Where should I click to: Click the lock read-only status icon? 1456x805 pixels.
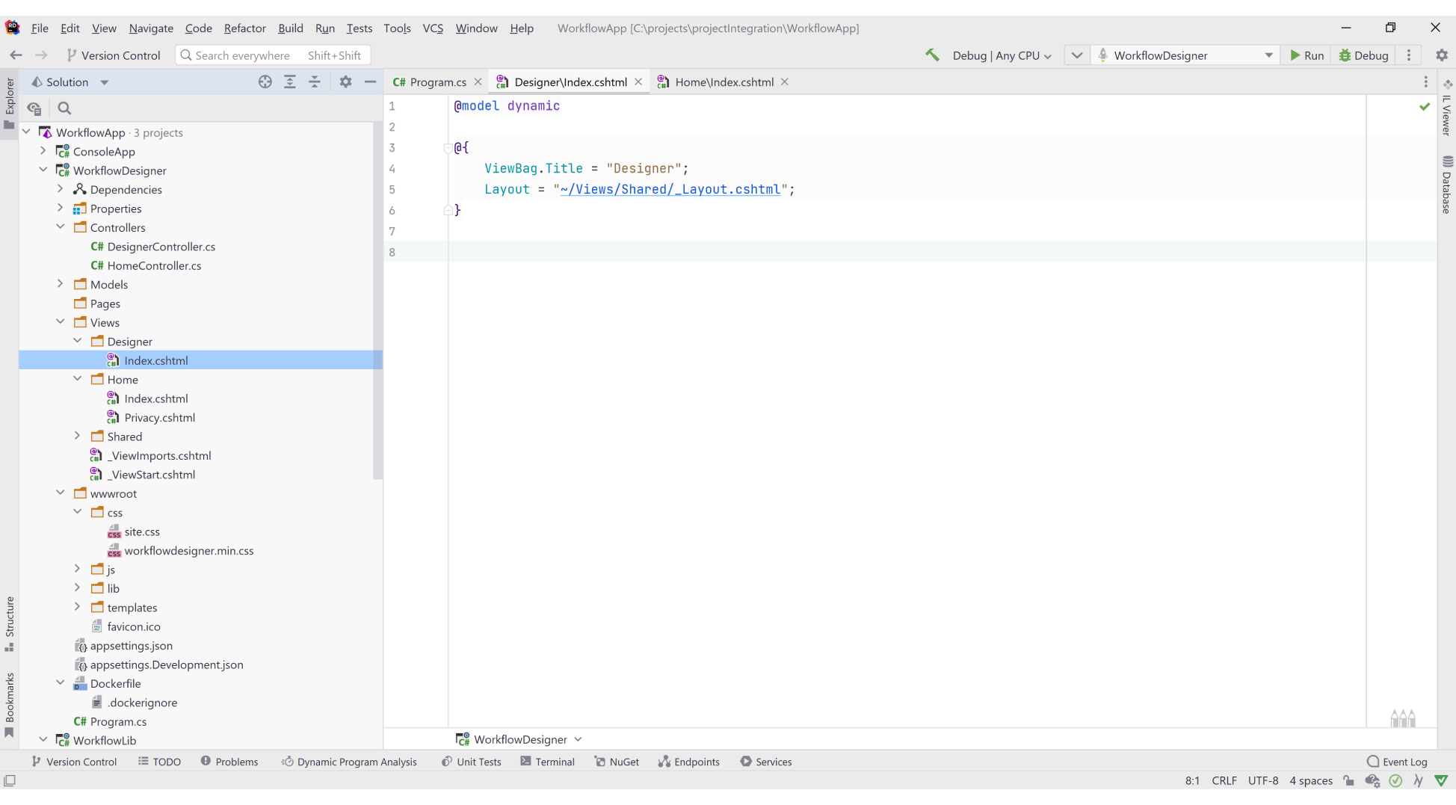coord(1348,780)
